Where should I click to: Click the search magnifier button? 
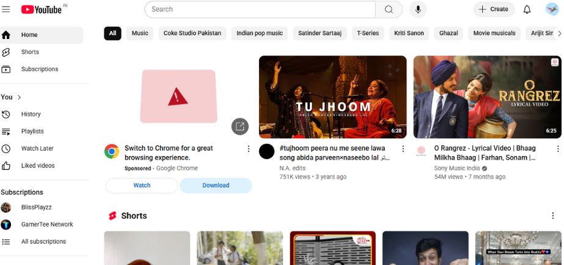[x=389, y=9]
